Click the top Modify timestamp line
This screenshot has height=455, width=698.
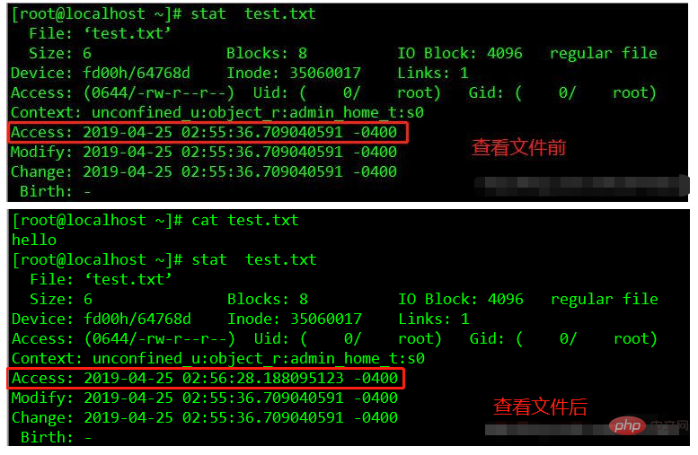[203, 152]
